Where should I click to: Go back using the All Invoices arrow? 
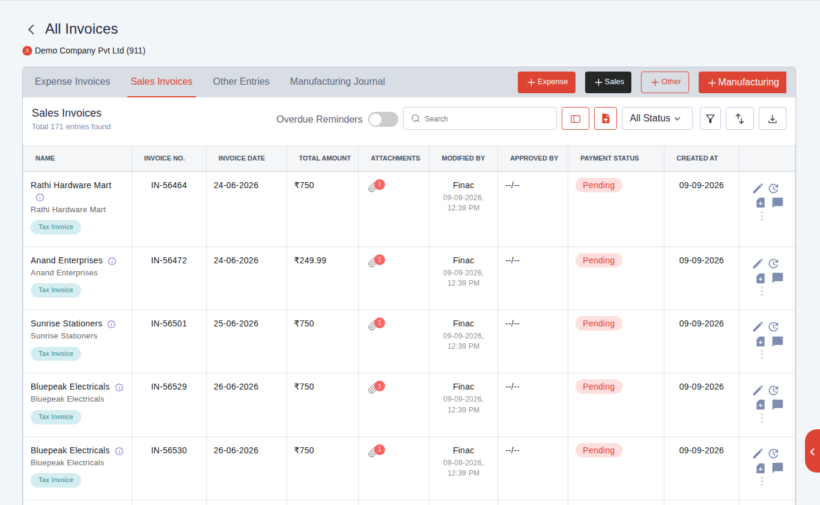(31, 29)
